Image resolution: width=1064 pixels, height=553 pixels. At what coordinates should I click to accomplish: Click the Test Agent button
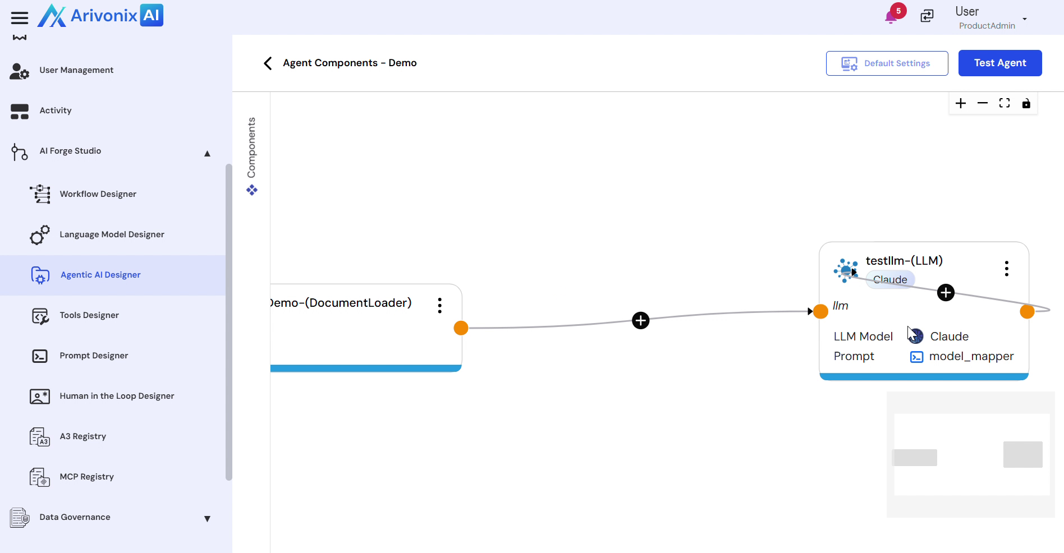[999, 63]
